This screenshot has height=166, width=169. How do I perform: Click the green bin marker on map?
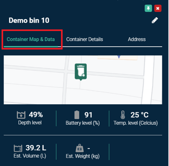point(81,72)
